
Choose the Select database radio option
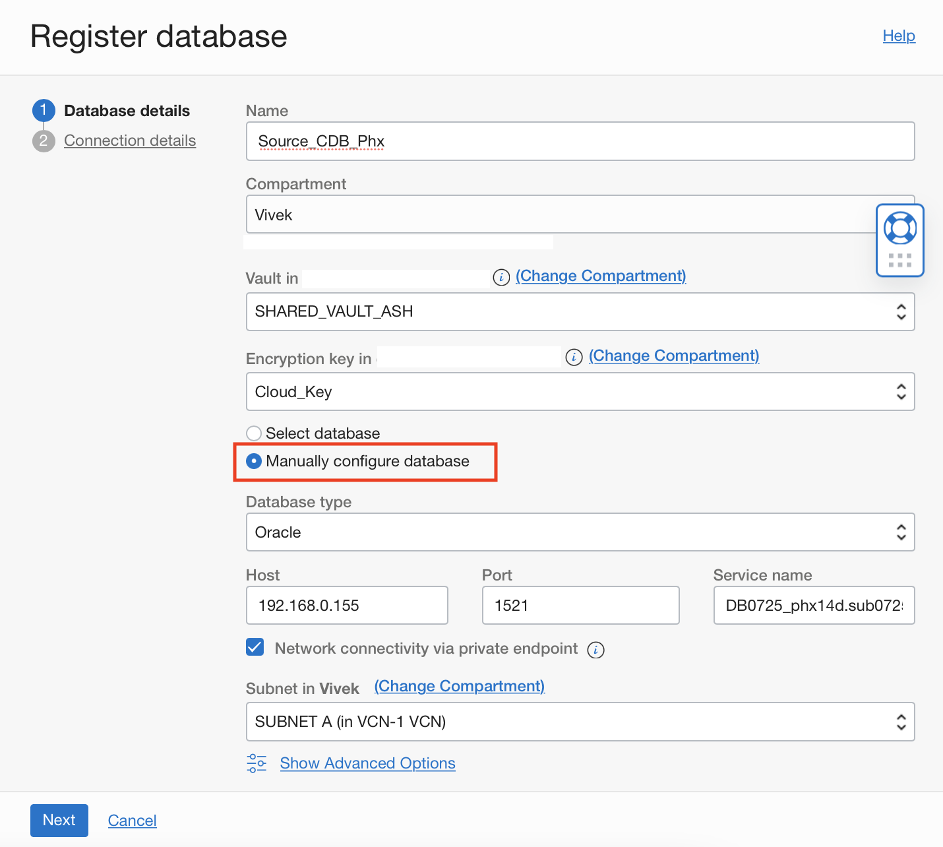[254, 433]
